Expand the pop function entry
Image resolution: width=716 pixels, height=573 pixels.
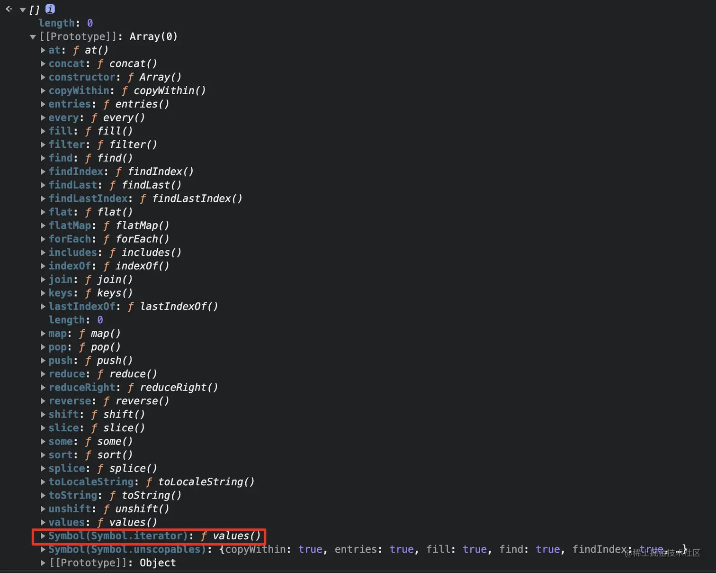[x=43, y=347]
